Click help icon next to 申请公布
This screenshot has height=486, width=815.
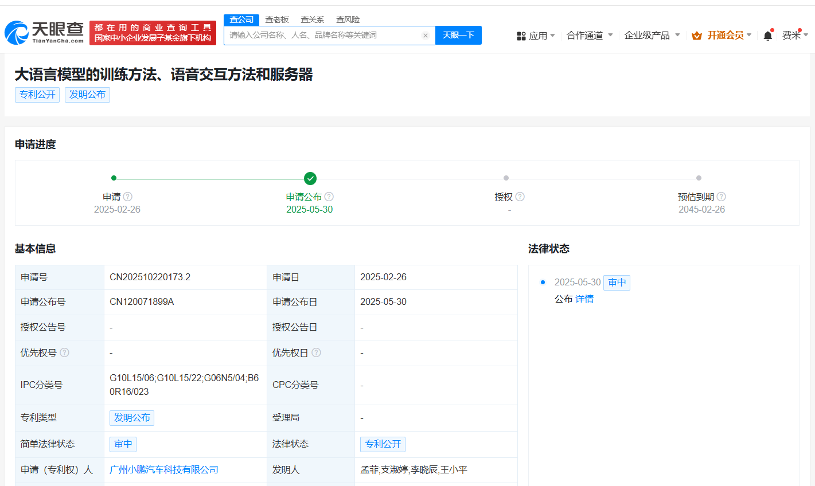click(329, 197)
